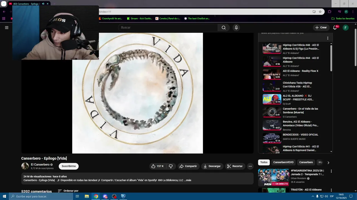Screen dimensions: 357x200
Task: Open volume control in system tray
Action: point(326,196)
